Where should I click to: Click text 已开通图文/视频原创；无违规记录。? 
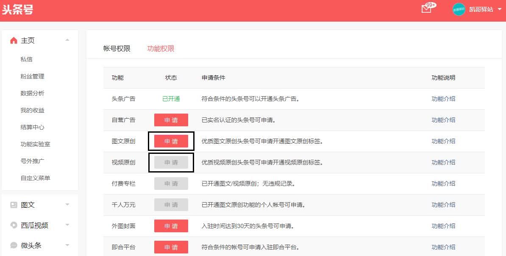[x=248, y=184]
